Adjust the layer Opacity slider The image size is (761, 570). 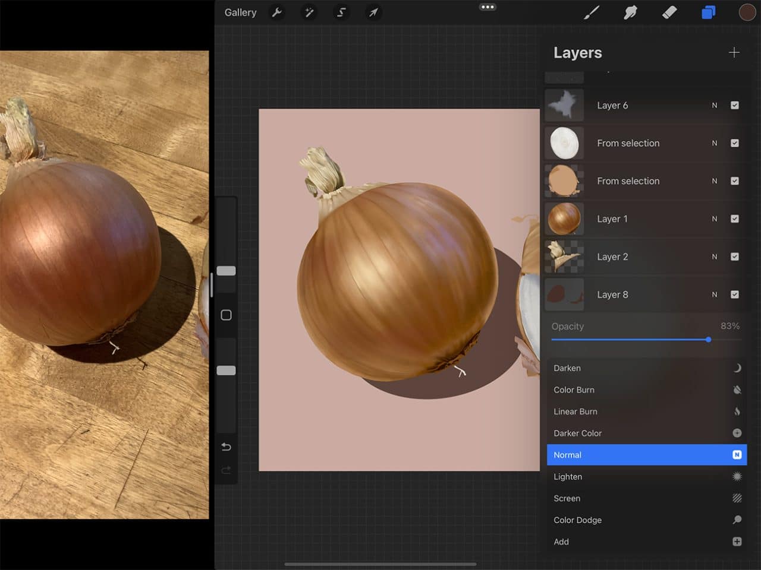[708, 340]
